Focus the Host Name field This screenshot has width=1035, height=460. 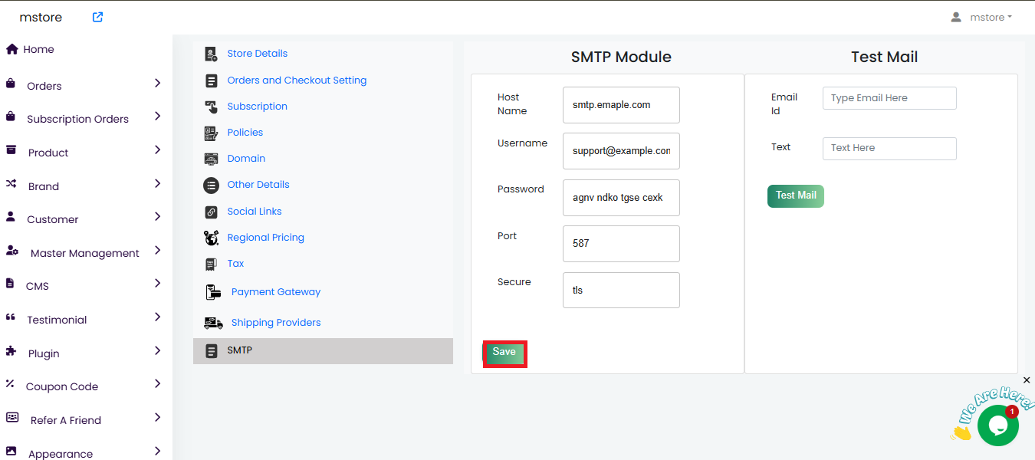click(x=621, y=105)
